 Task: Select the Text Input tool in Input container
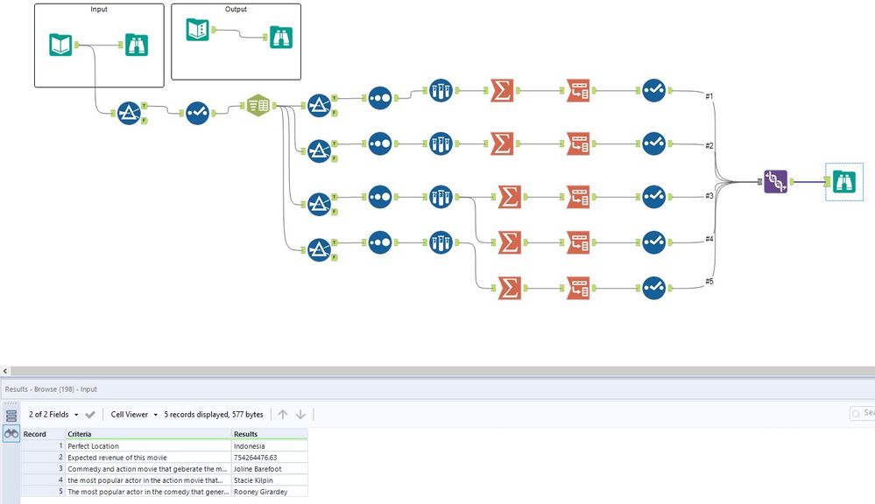60,45
